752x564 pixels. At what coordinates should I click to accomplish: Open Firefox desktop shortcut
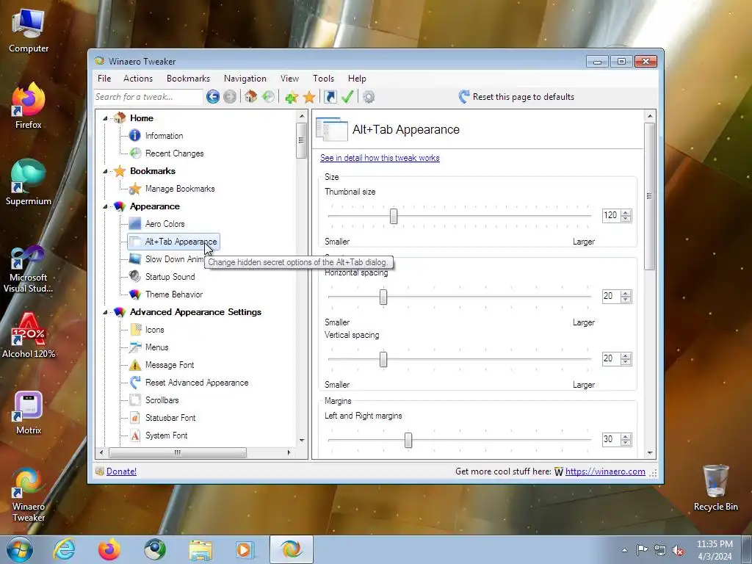(29, 105)
